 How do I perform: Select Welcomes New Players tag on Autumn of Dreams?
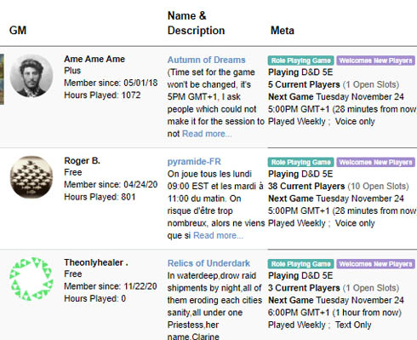pos(375,61)
